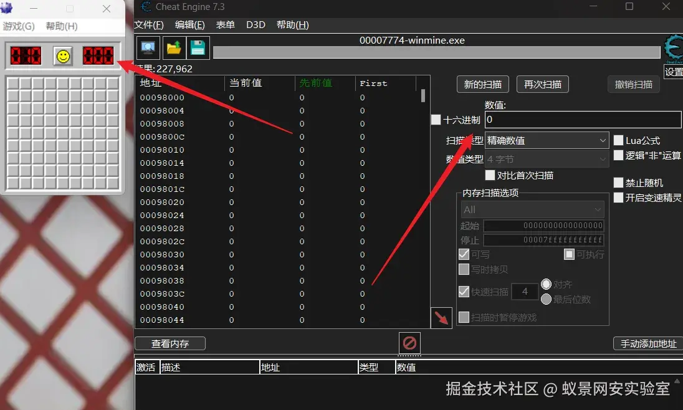Viewport: 683px width, 410px height.
Task: Click the scan progress bar
Action: [x=436, y=52]
